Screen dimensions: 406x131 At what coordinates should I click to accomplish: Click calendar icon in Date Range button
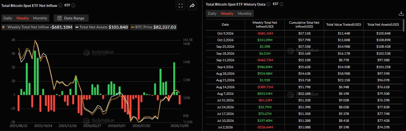tap(60, 18)
